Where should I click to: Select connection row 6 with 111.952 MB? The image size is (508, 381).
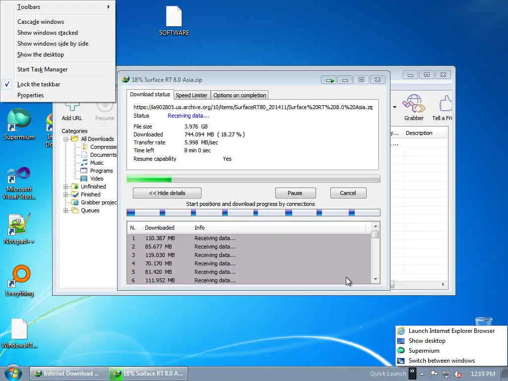pyautogui.click(x=250, y=280)
